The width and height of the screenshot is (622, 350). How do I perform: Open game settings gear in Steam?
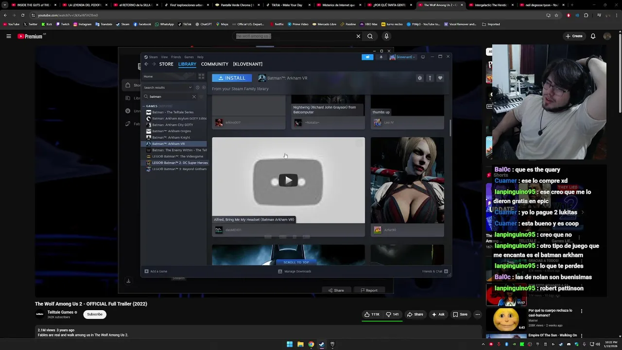(x=420, y=78)
